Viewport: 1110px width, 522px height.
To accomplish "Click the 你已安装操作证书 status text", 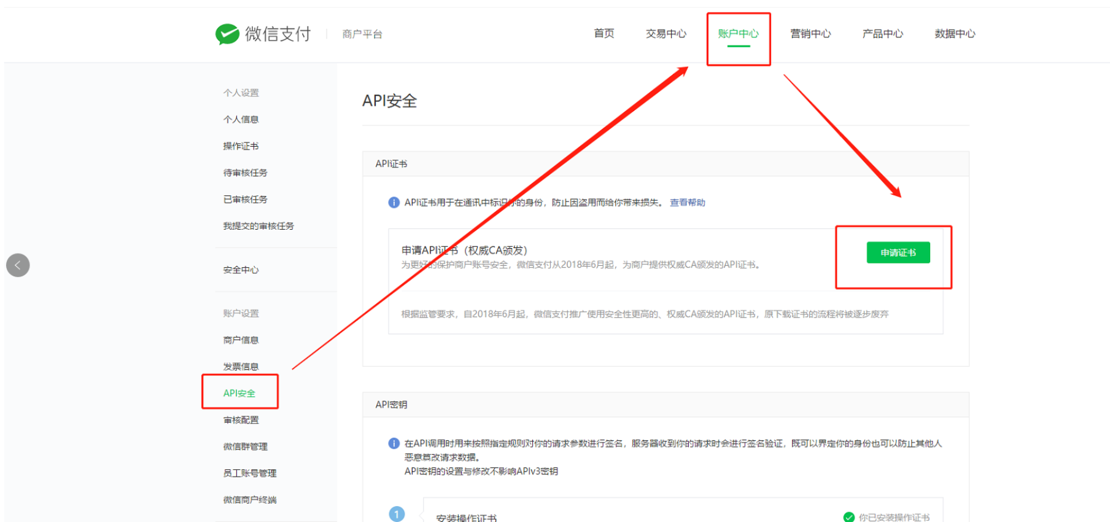I will coord(894,517).
